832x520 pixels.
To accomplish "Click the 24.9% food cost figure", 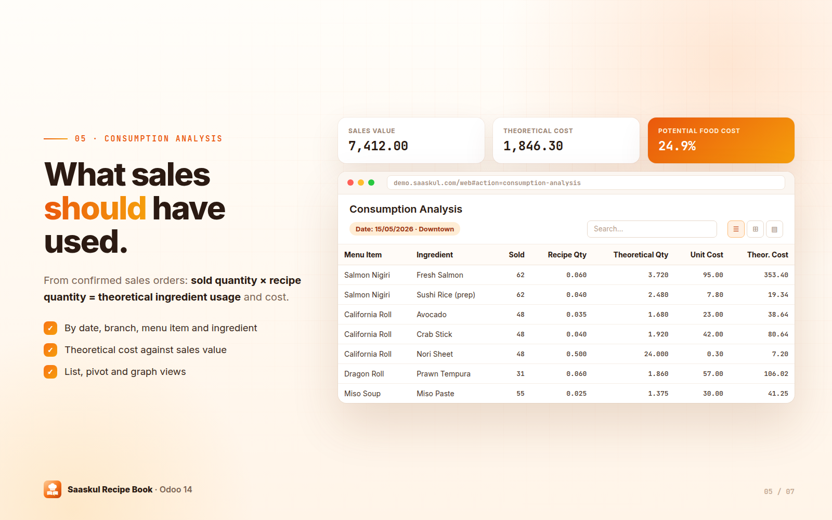I will 677,146.
